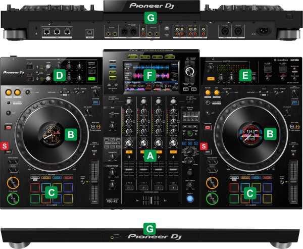The width and height of the screenshot is (303, 249).
Task: Trigger the red performance pad on left deck
Action: [x=35, y=187]
